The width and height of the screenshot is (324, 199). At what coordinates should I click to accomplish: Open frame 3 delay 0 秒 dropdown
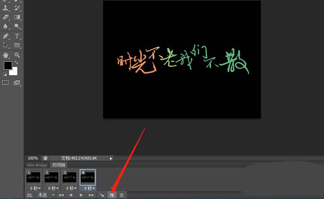71,188
